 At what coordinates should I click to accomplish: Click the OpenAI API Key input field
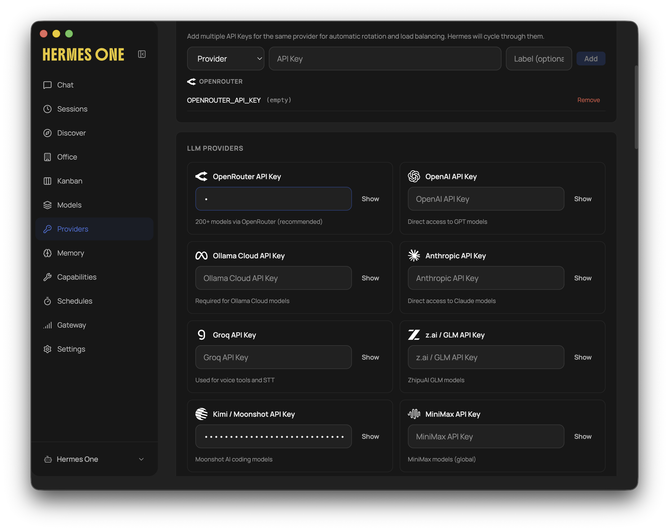(x=486, y=199)
